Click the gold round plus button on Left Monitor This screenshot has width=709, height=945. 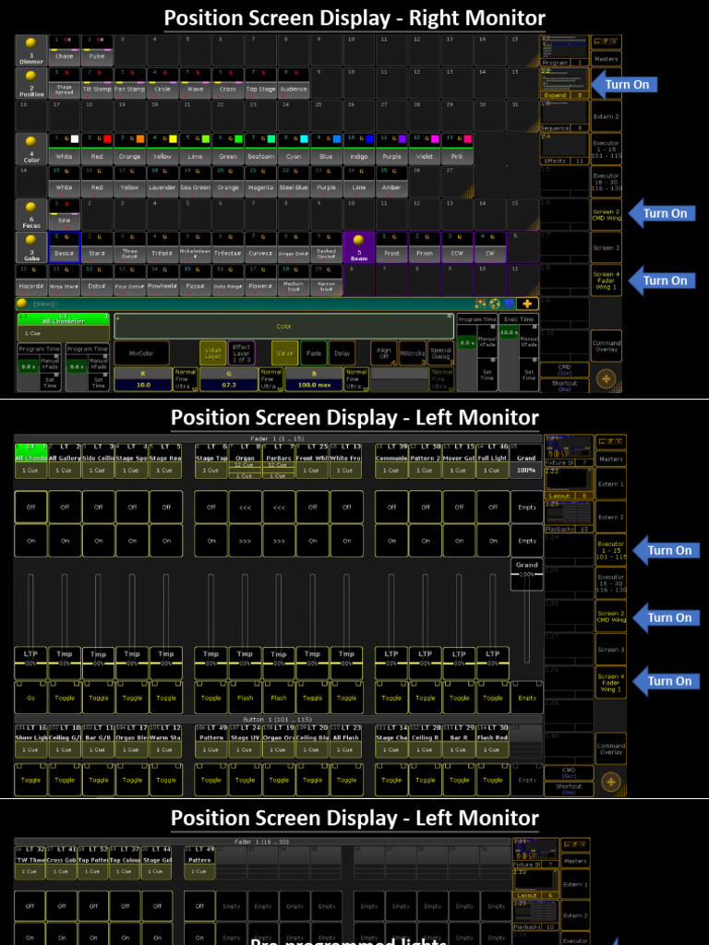click(x=611, y=782)
